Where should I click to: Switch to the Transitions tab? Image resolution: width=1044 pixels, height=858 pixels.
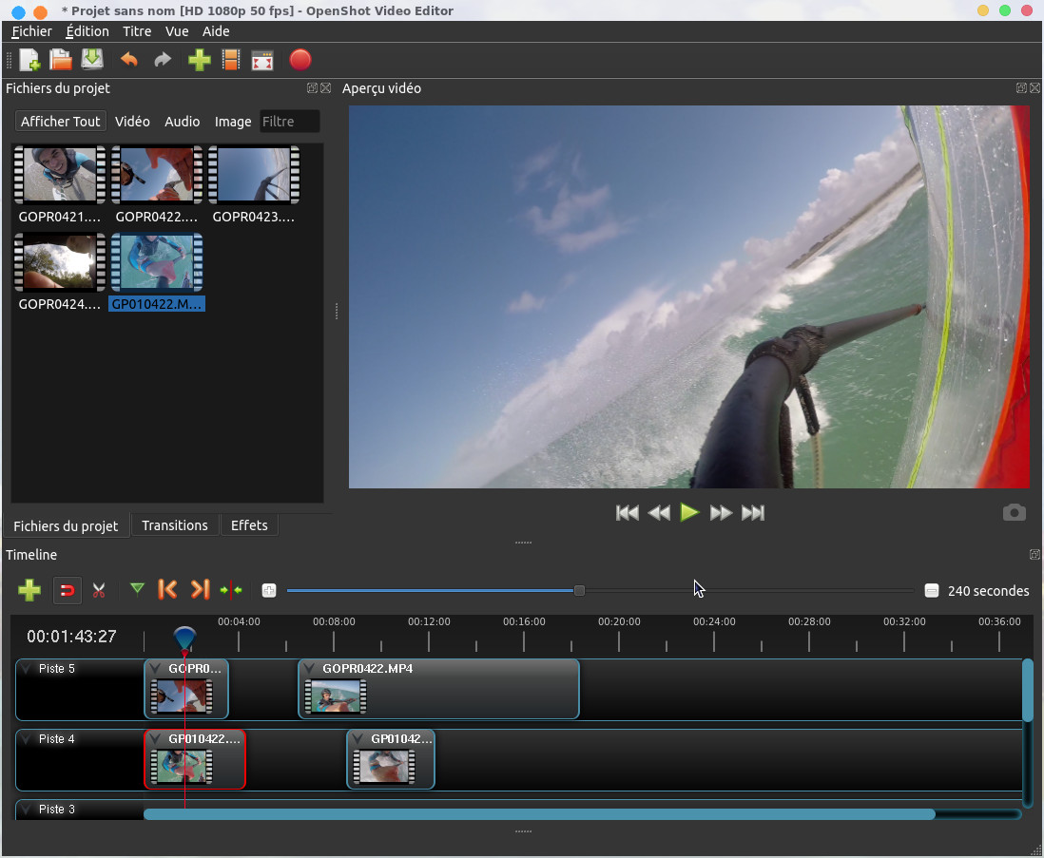[x=175, y=525]
